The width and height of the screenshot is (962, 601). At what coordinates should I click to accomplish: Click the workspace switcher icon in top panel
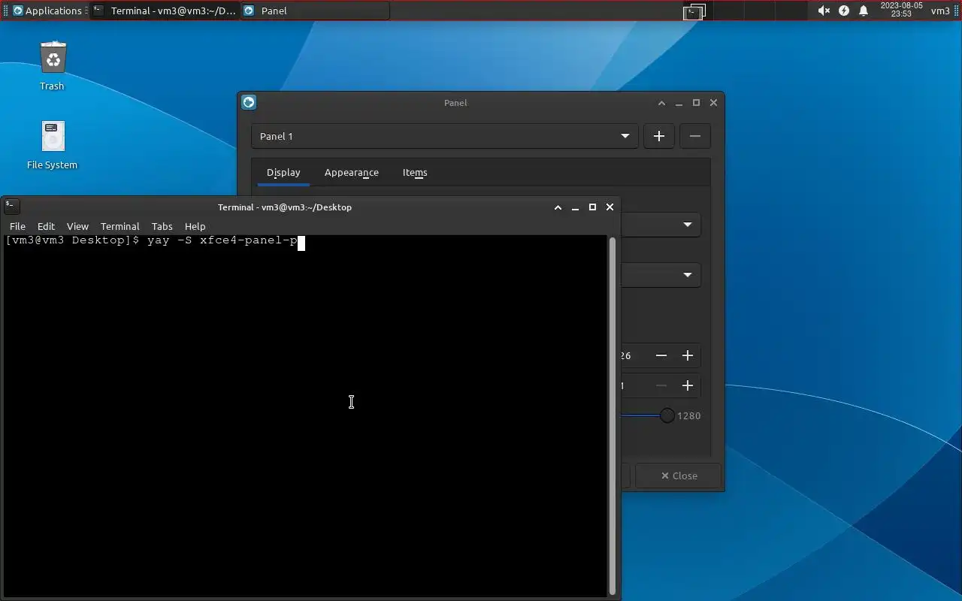tap(694, 11)
